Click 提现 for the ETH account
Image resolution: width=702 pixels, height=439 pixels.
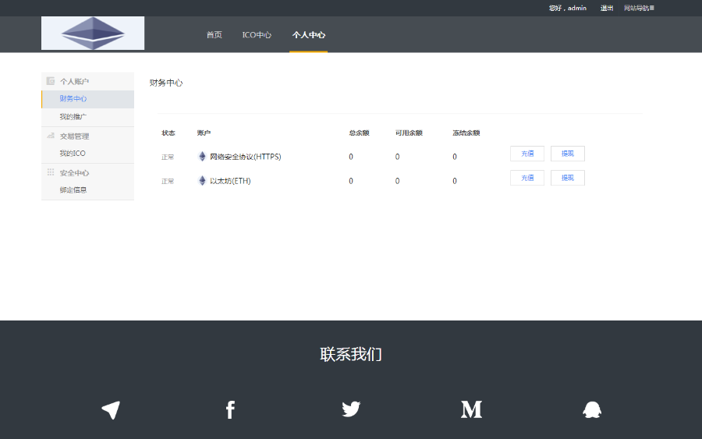[568, 178]
